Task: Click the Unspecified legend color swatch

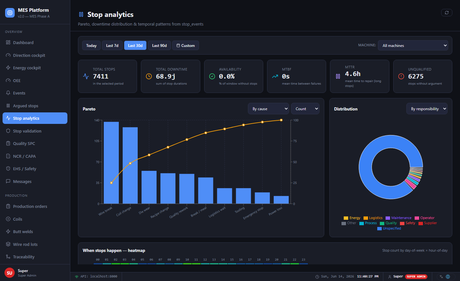Action: [379, 229]
